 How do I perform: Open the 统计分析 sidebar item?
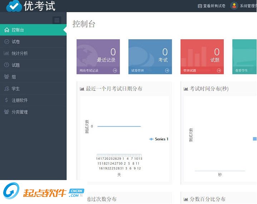[x=33, y=53]
